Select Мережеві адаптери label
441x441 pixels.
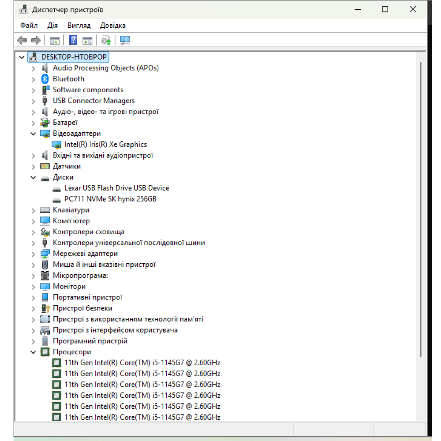[x=85, y=254]
